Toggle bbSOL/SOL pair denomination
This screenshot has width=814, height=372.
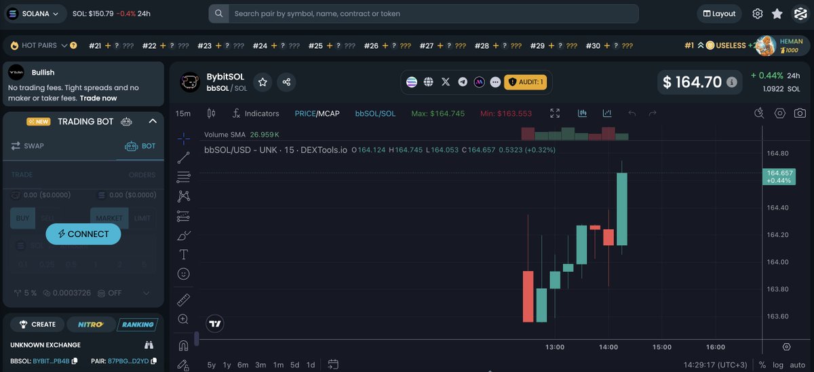(x=375, y=113)
